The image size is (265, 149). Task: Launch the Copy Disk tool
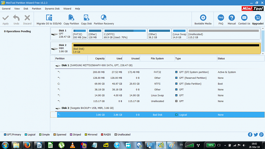86,20
